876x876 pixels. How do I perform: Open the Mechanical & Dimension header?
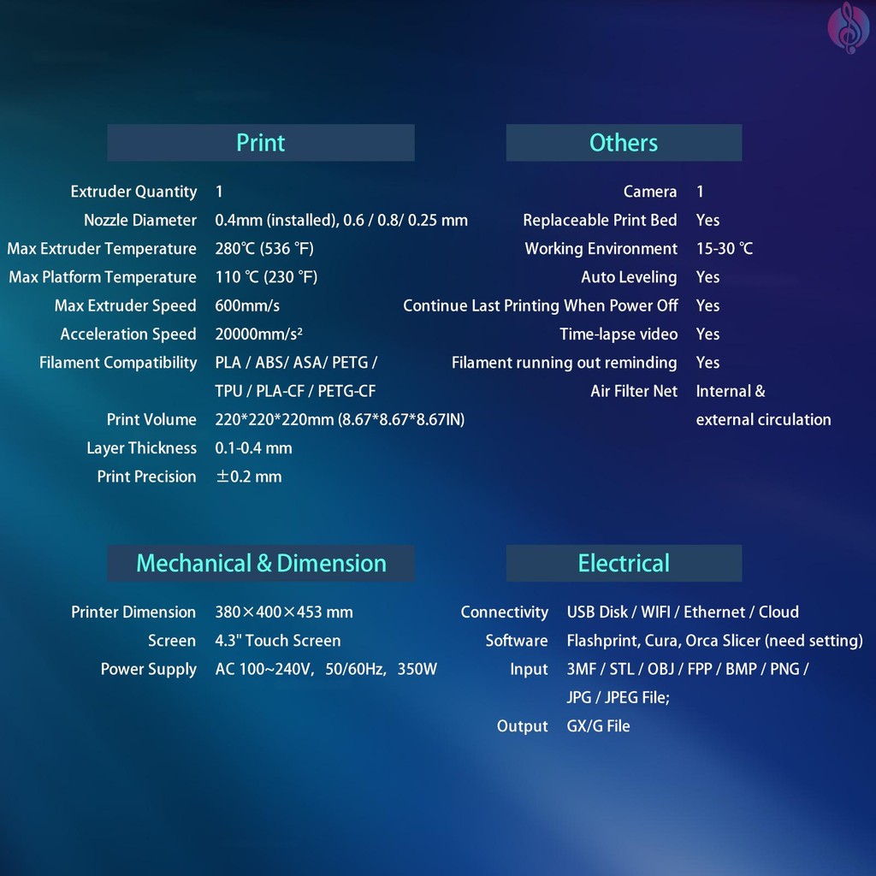pyautogui.click(x=261, y=564)
